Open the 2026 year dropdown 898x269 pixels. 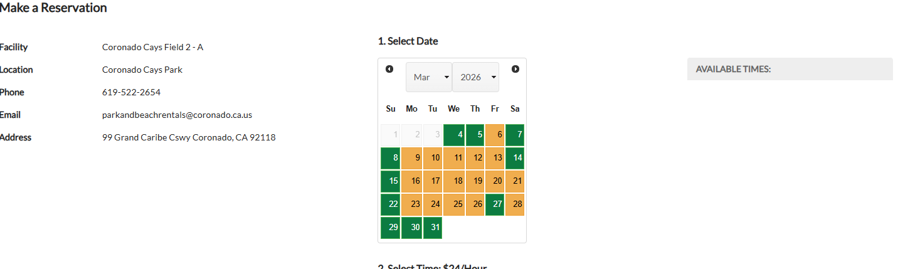(x=475, y=77)
